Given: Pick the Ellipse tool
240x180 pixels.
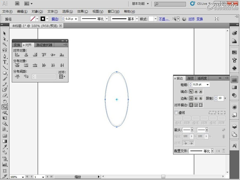Looking at the screenshot, I should pos(4,73).
